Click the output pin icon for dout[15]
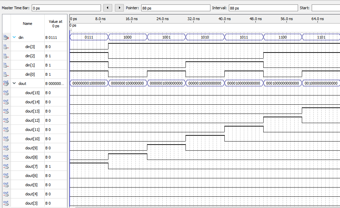 (6, 92)
